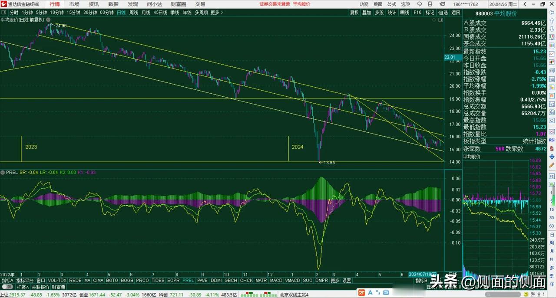The image size is (556, 298).
Task: Open the 扩展∧ tab at bottom
Action: pos(23,287)
